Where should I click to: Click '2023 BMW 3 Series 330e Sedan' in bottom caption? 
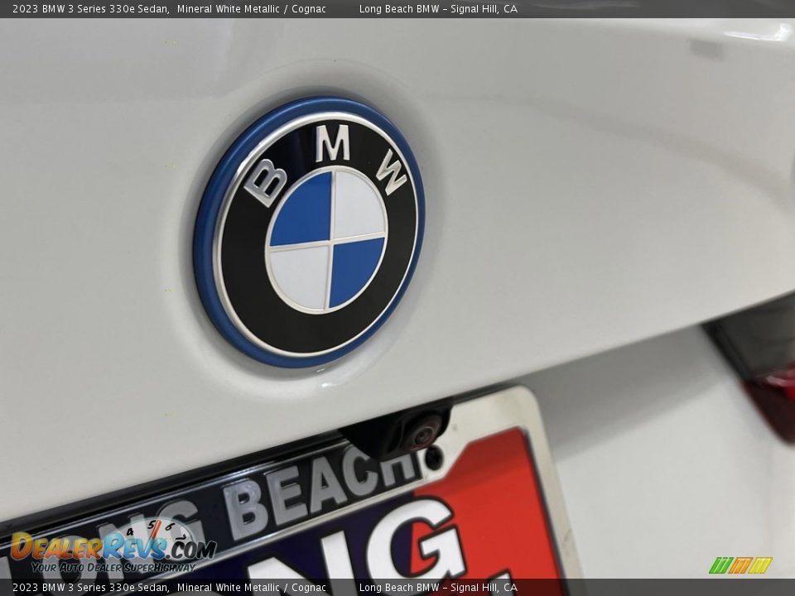click(x=90, y=588)
